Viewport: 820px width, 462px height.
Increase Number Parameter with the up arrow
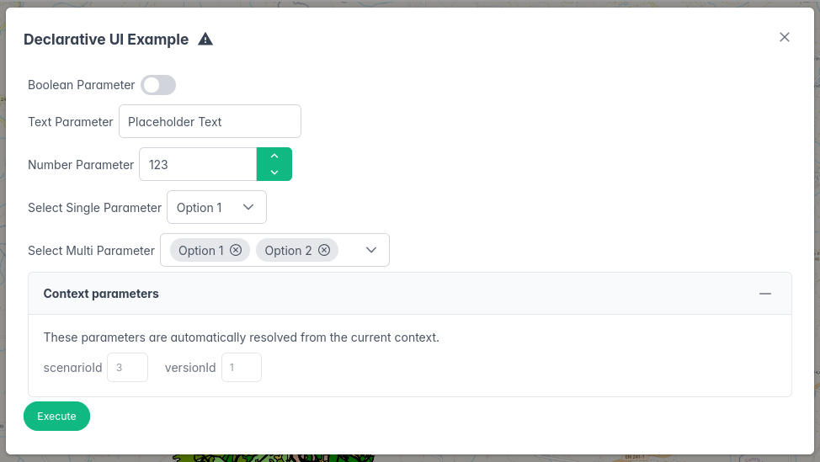(274, 157)
